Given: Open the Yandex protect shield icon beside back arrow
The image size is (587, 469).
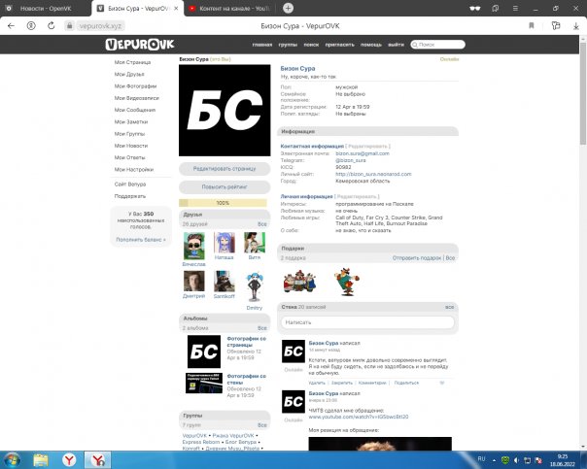Looking at the screenshot, I should [x=31, y=26].
